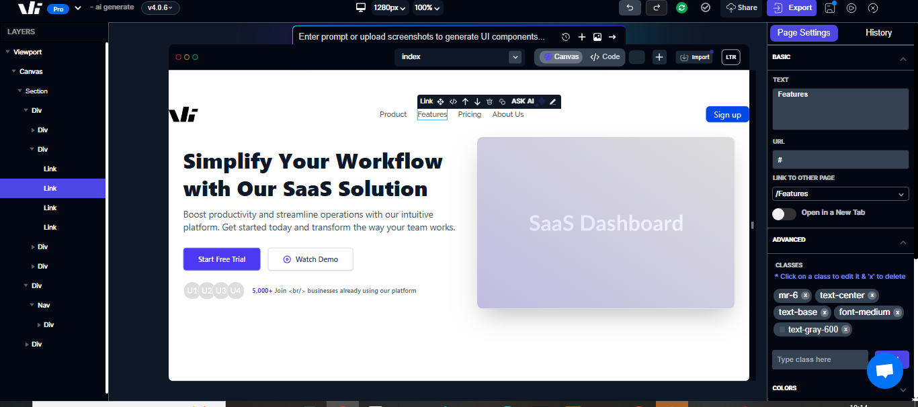Move the selected link up
The image size is (918, 407).
pos(465,101)
